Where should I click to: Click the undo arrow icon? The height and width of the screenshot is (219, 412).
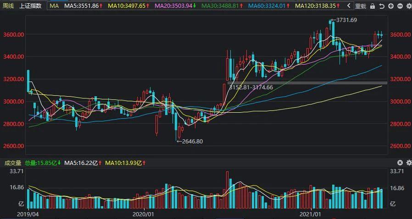click(x=381, y=6)
